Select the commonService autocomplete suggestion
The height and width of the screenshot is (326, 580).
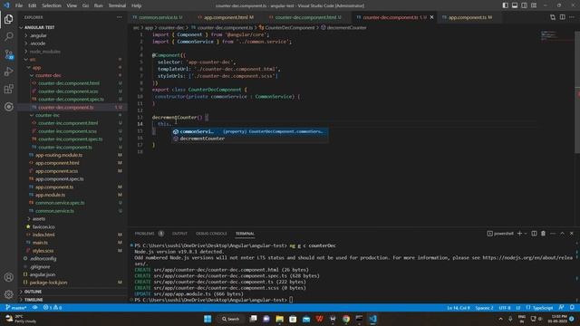click(249, 131)
